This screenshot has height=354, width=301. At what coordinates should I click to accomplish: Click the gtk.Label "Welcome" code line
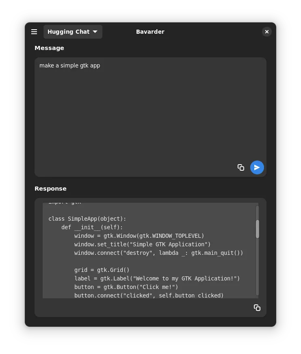157,278
